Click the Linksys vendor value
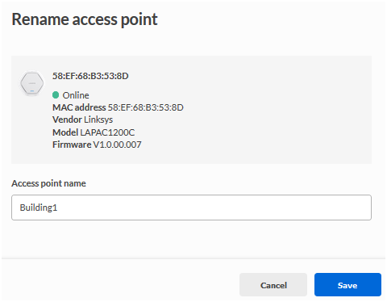This screenshot has width=387, height=302. point(98,120)
